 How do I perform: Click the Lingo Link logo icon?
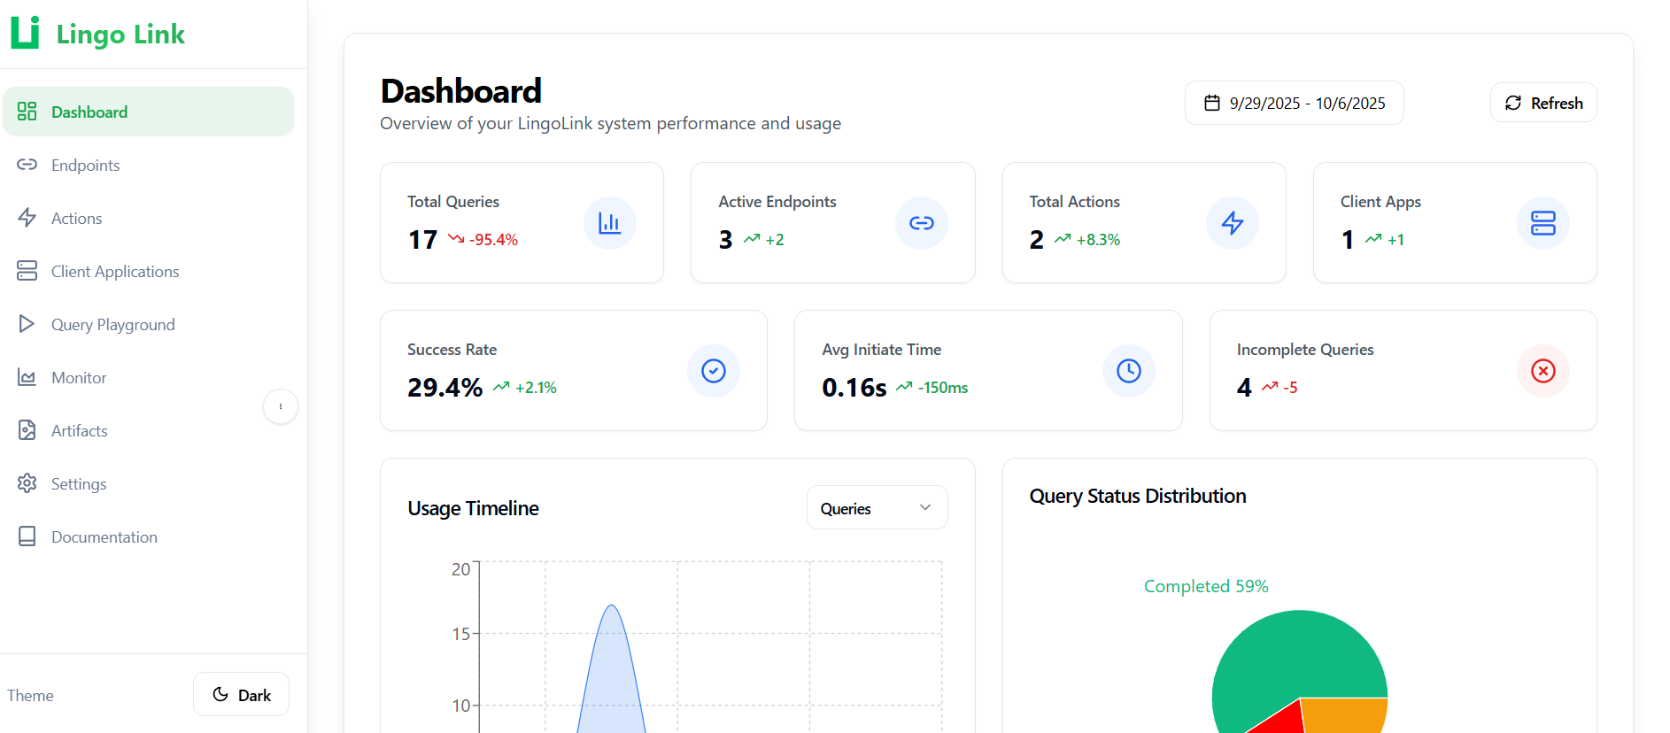click(x=25, y=33)
